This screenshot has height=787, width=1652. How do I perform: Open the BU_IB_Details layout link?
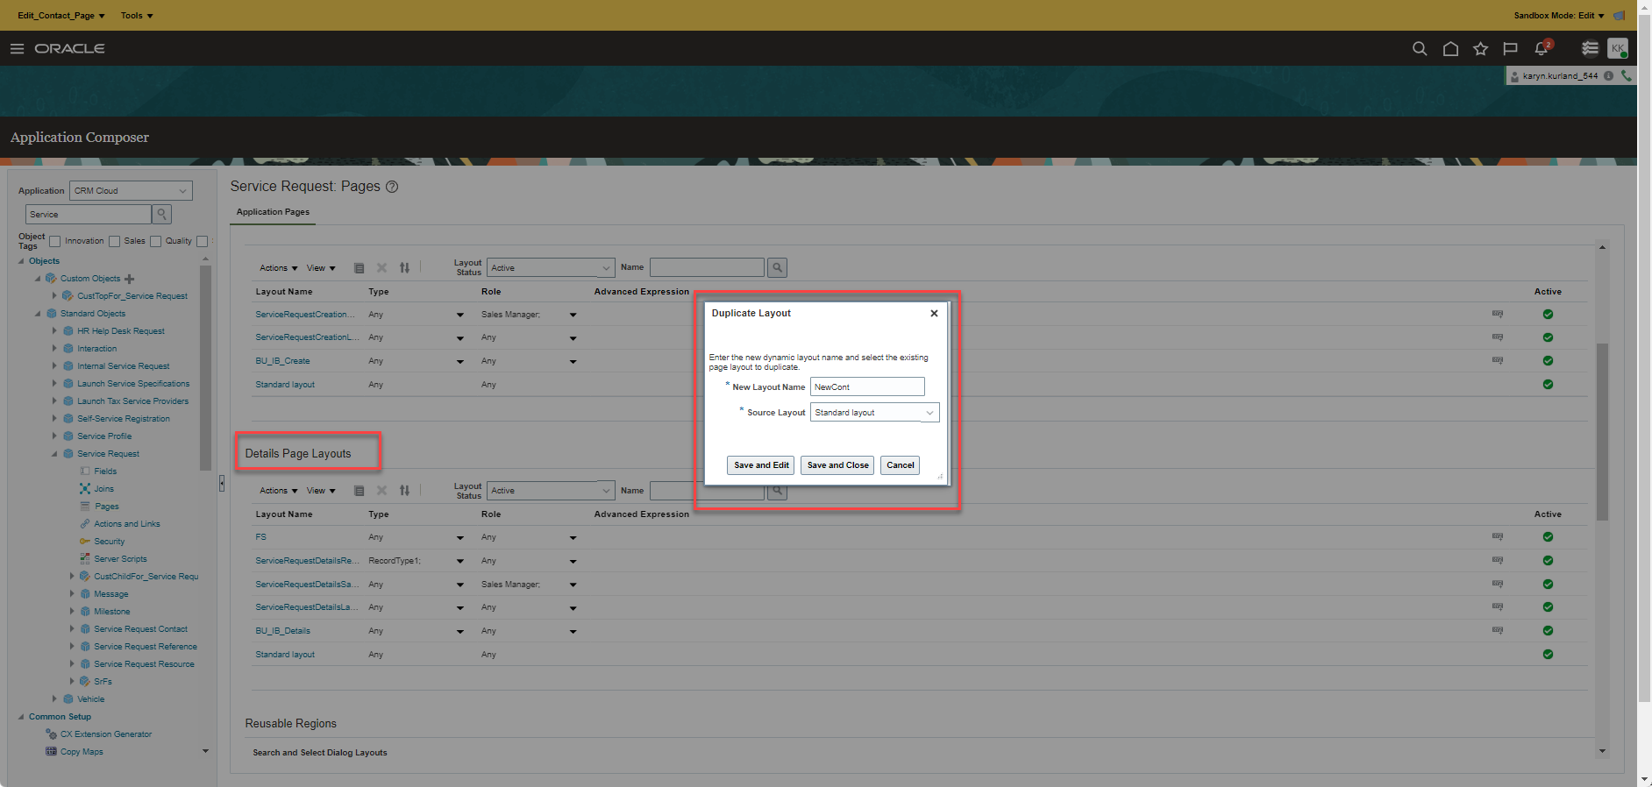[282, 631]
